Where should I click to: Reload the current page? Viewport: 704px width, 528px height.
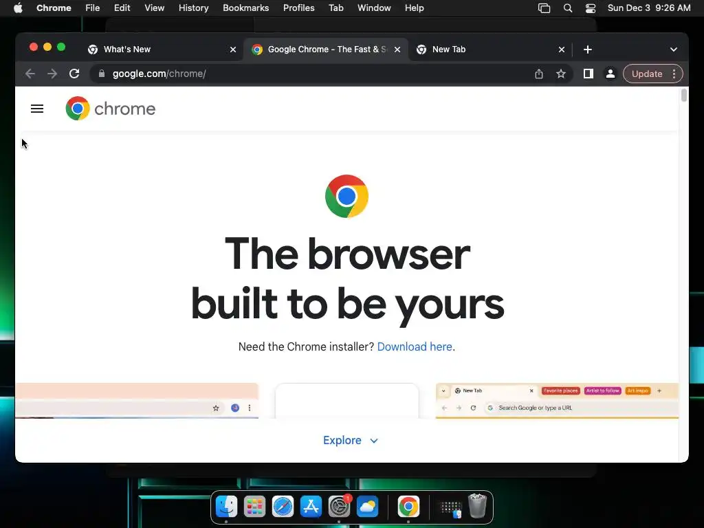[74, 74]
